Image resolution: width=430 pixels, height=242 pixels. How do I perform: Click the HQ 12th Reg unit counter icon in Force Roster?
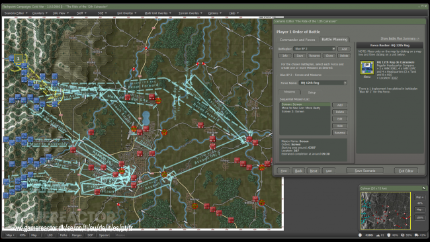(367, 67)
